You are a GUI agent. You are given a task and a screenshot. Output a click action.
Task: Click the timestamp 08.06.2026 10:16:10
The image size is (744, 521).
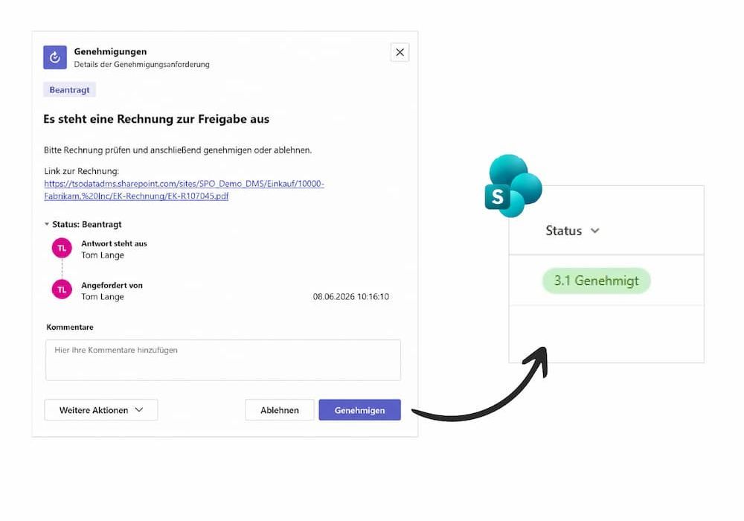pos(350,296)
